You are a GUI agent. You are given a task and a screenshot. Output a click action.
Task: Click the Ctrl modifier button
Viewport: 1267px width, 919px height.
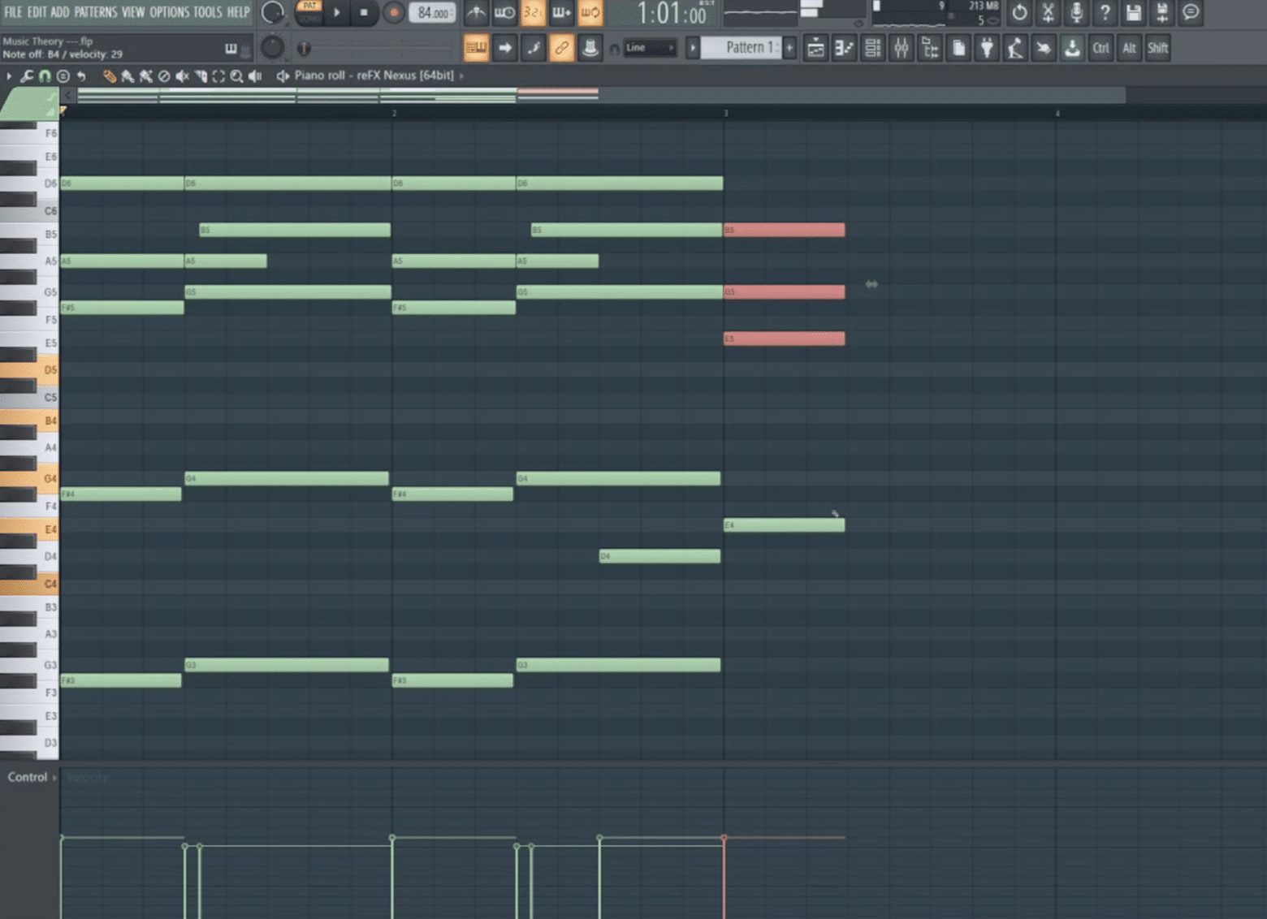click(1101, 48)
